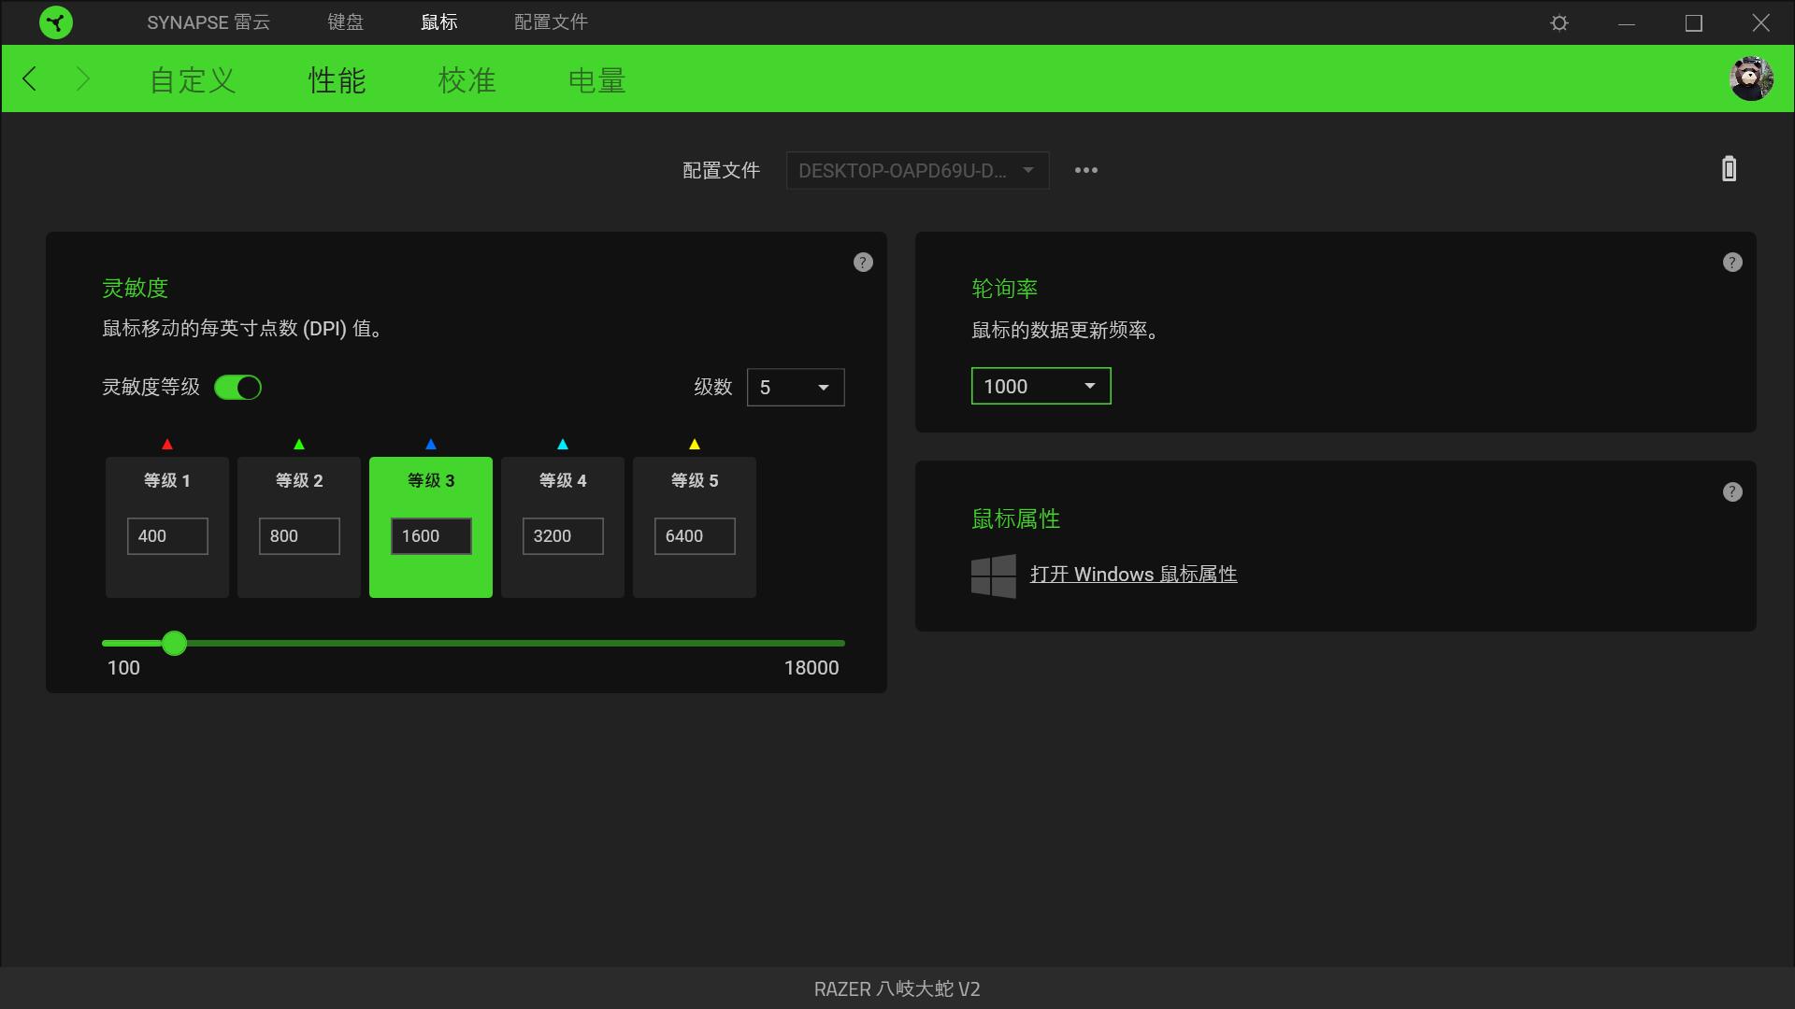This screenshot has height=1009, width=1795.
Task: Click the back navigation arrow
Action: coord(29,78)
